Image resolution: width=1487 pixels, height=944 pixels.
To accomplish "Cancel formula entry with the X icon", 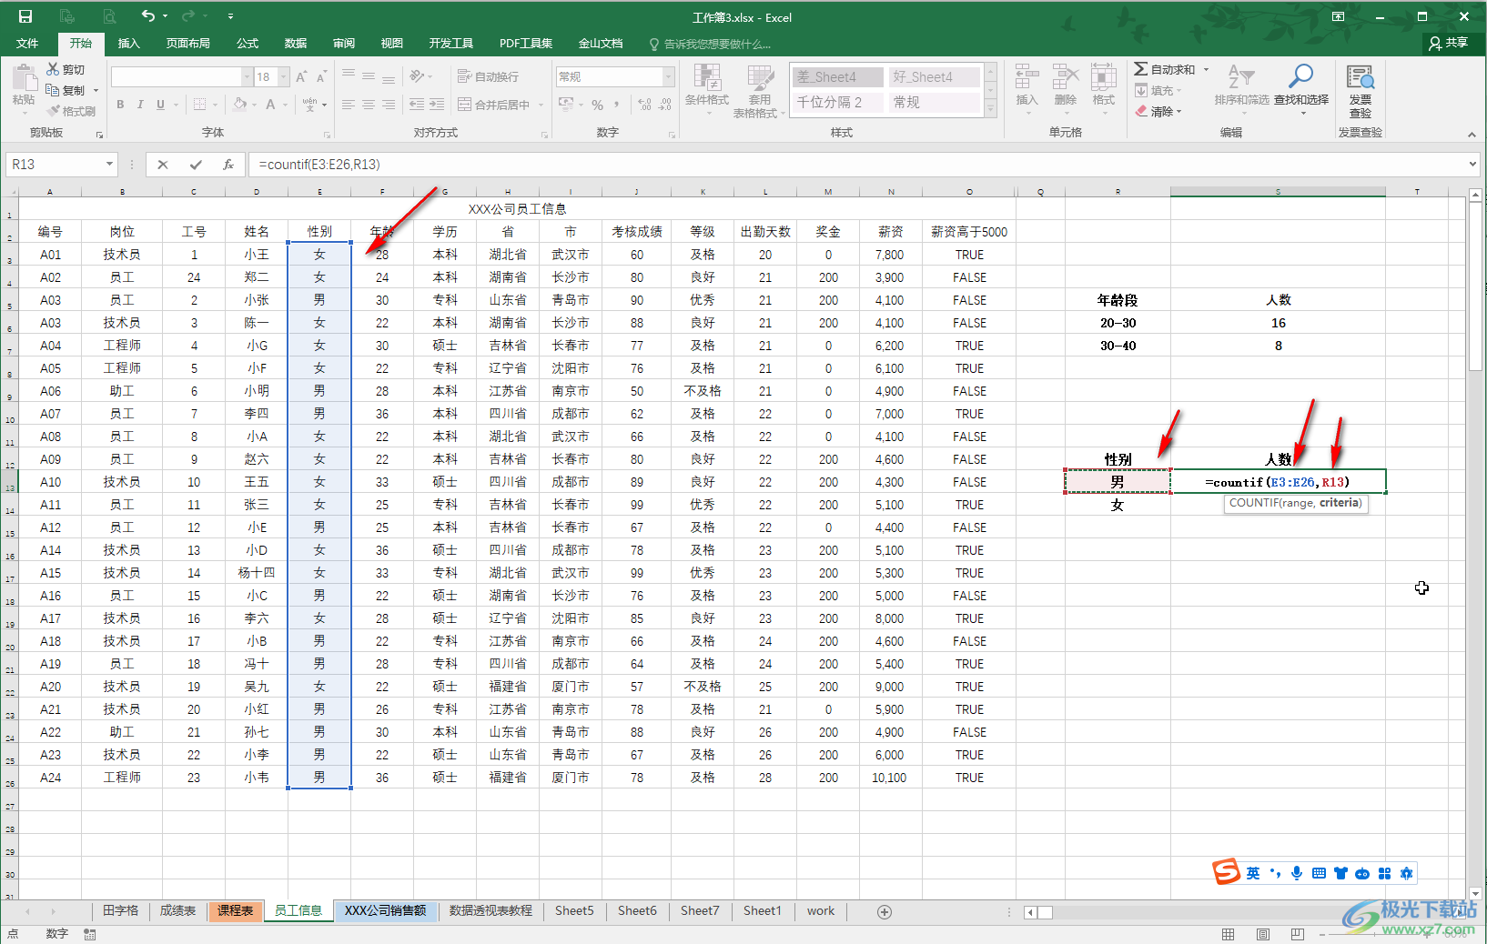I will tap(163, 165).
